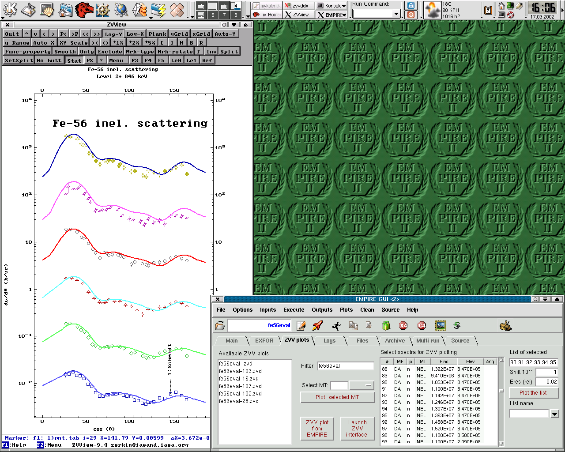Toggle Log-Y in ZVView
Screen dimensions: 565x452
(113, 34)
